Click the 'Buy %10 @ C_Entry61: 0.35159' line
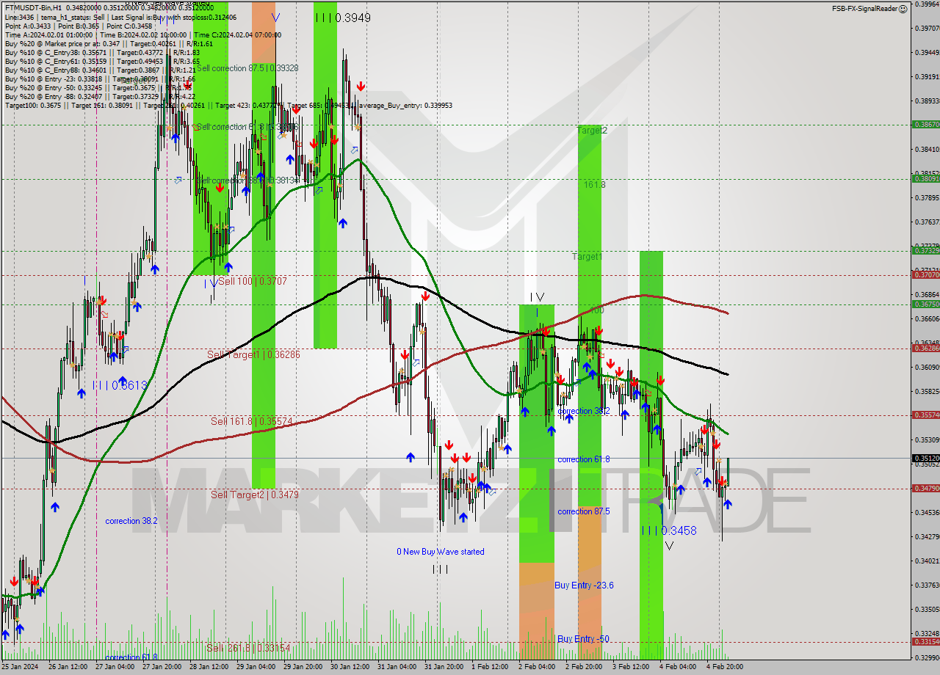 102,61
